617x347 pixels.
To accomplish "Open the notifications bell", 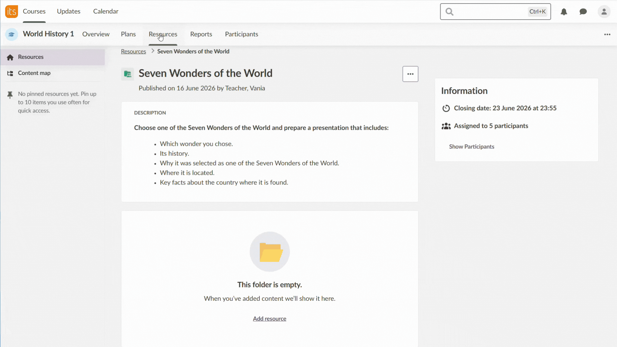I will [x=564, y=12].
